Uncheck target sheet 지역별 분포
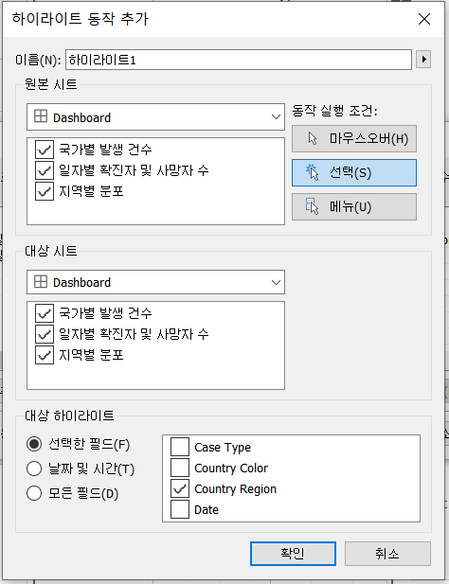Screen dimensions: 449x584 point(45,355)
